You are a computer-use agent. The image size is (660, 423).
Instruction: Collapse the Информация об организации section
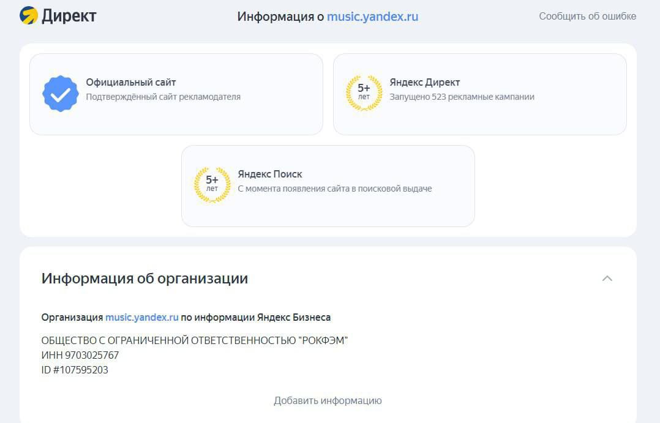pos(607,279)
